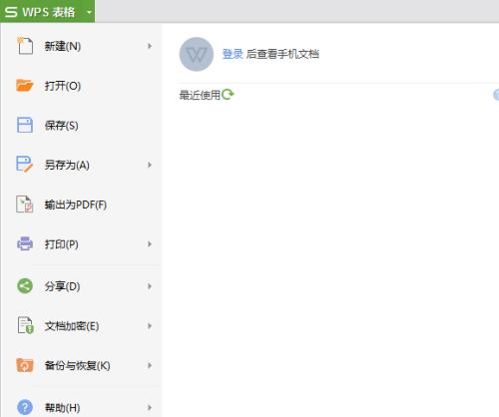Click the printer icon for 打印(P)
Viewport: 499px width, 417px height.
(x=25, y=243)
